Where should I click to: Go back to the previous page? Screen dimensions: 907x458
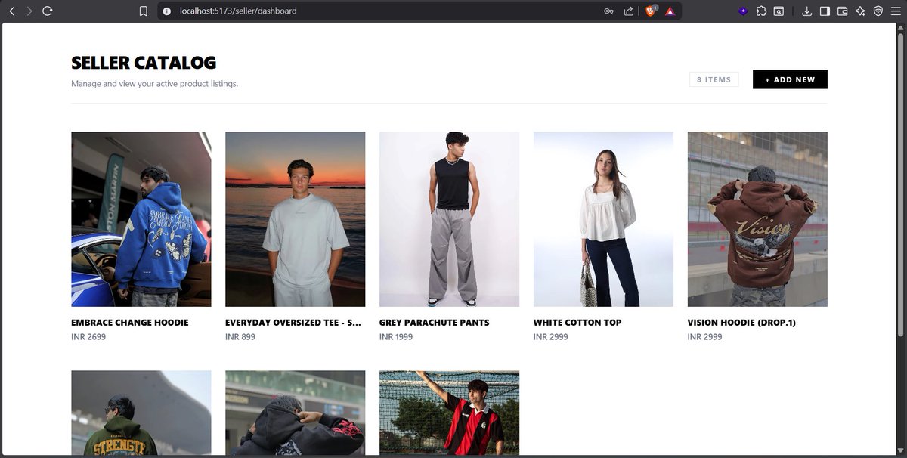tap(11, 11)
